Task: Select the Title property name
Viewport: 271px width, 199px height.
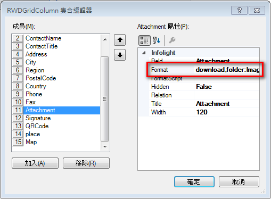Action: click(157, 104)
